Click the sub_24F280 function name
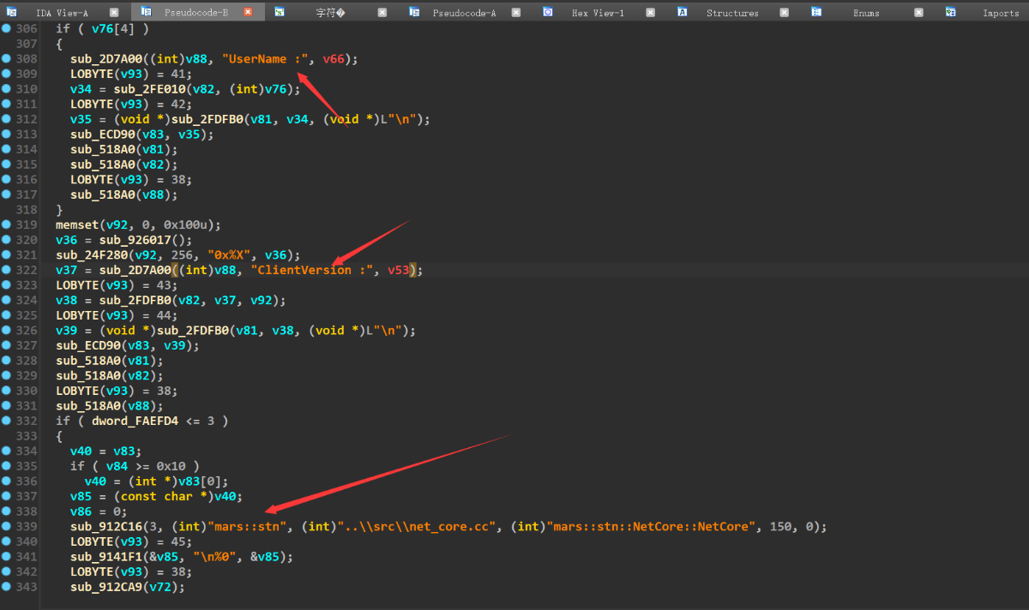Screen dimensions: 1029x610 [92, 255]
